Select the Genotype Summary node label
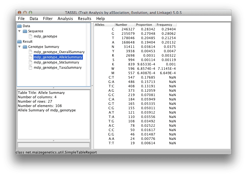The width and height of the screenshot is (247, 176). pyautogui.click(x=44, y=47)
